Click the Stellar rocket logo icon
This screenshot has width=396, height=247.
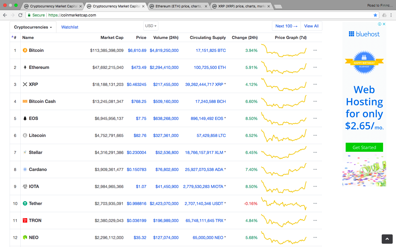point(25,152)
